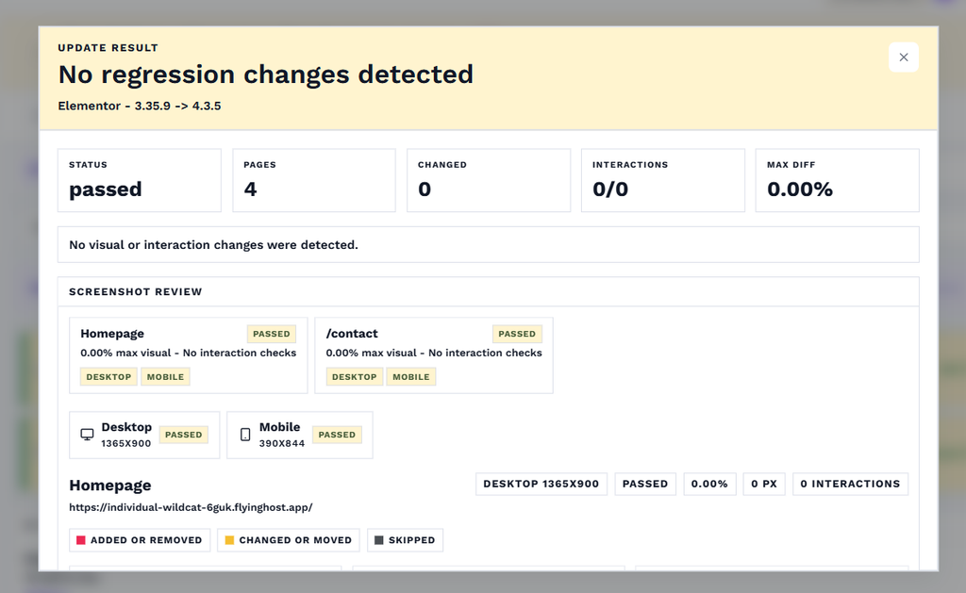The width and height of the screenshot is (966, 593).
Task: Select the desktop monitor icon
Action: [88, 435]
